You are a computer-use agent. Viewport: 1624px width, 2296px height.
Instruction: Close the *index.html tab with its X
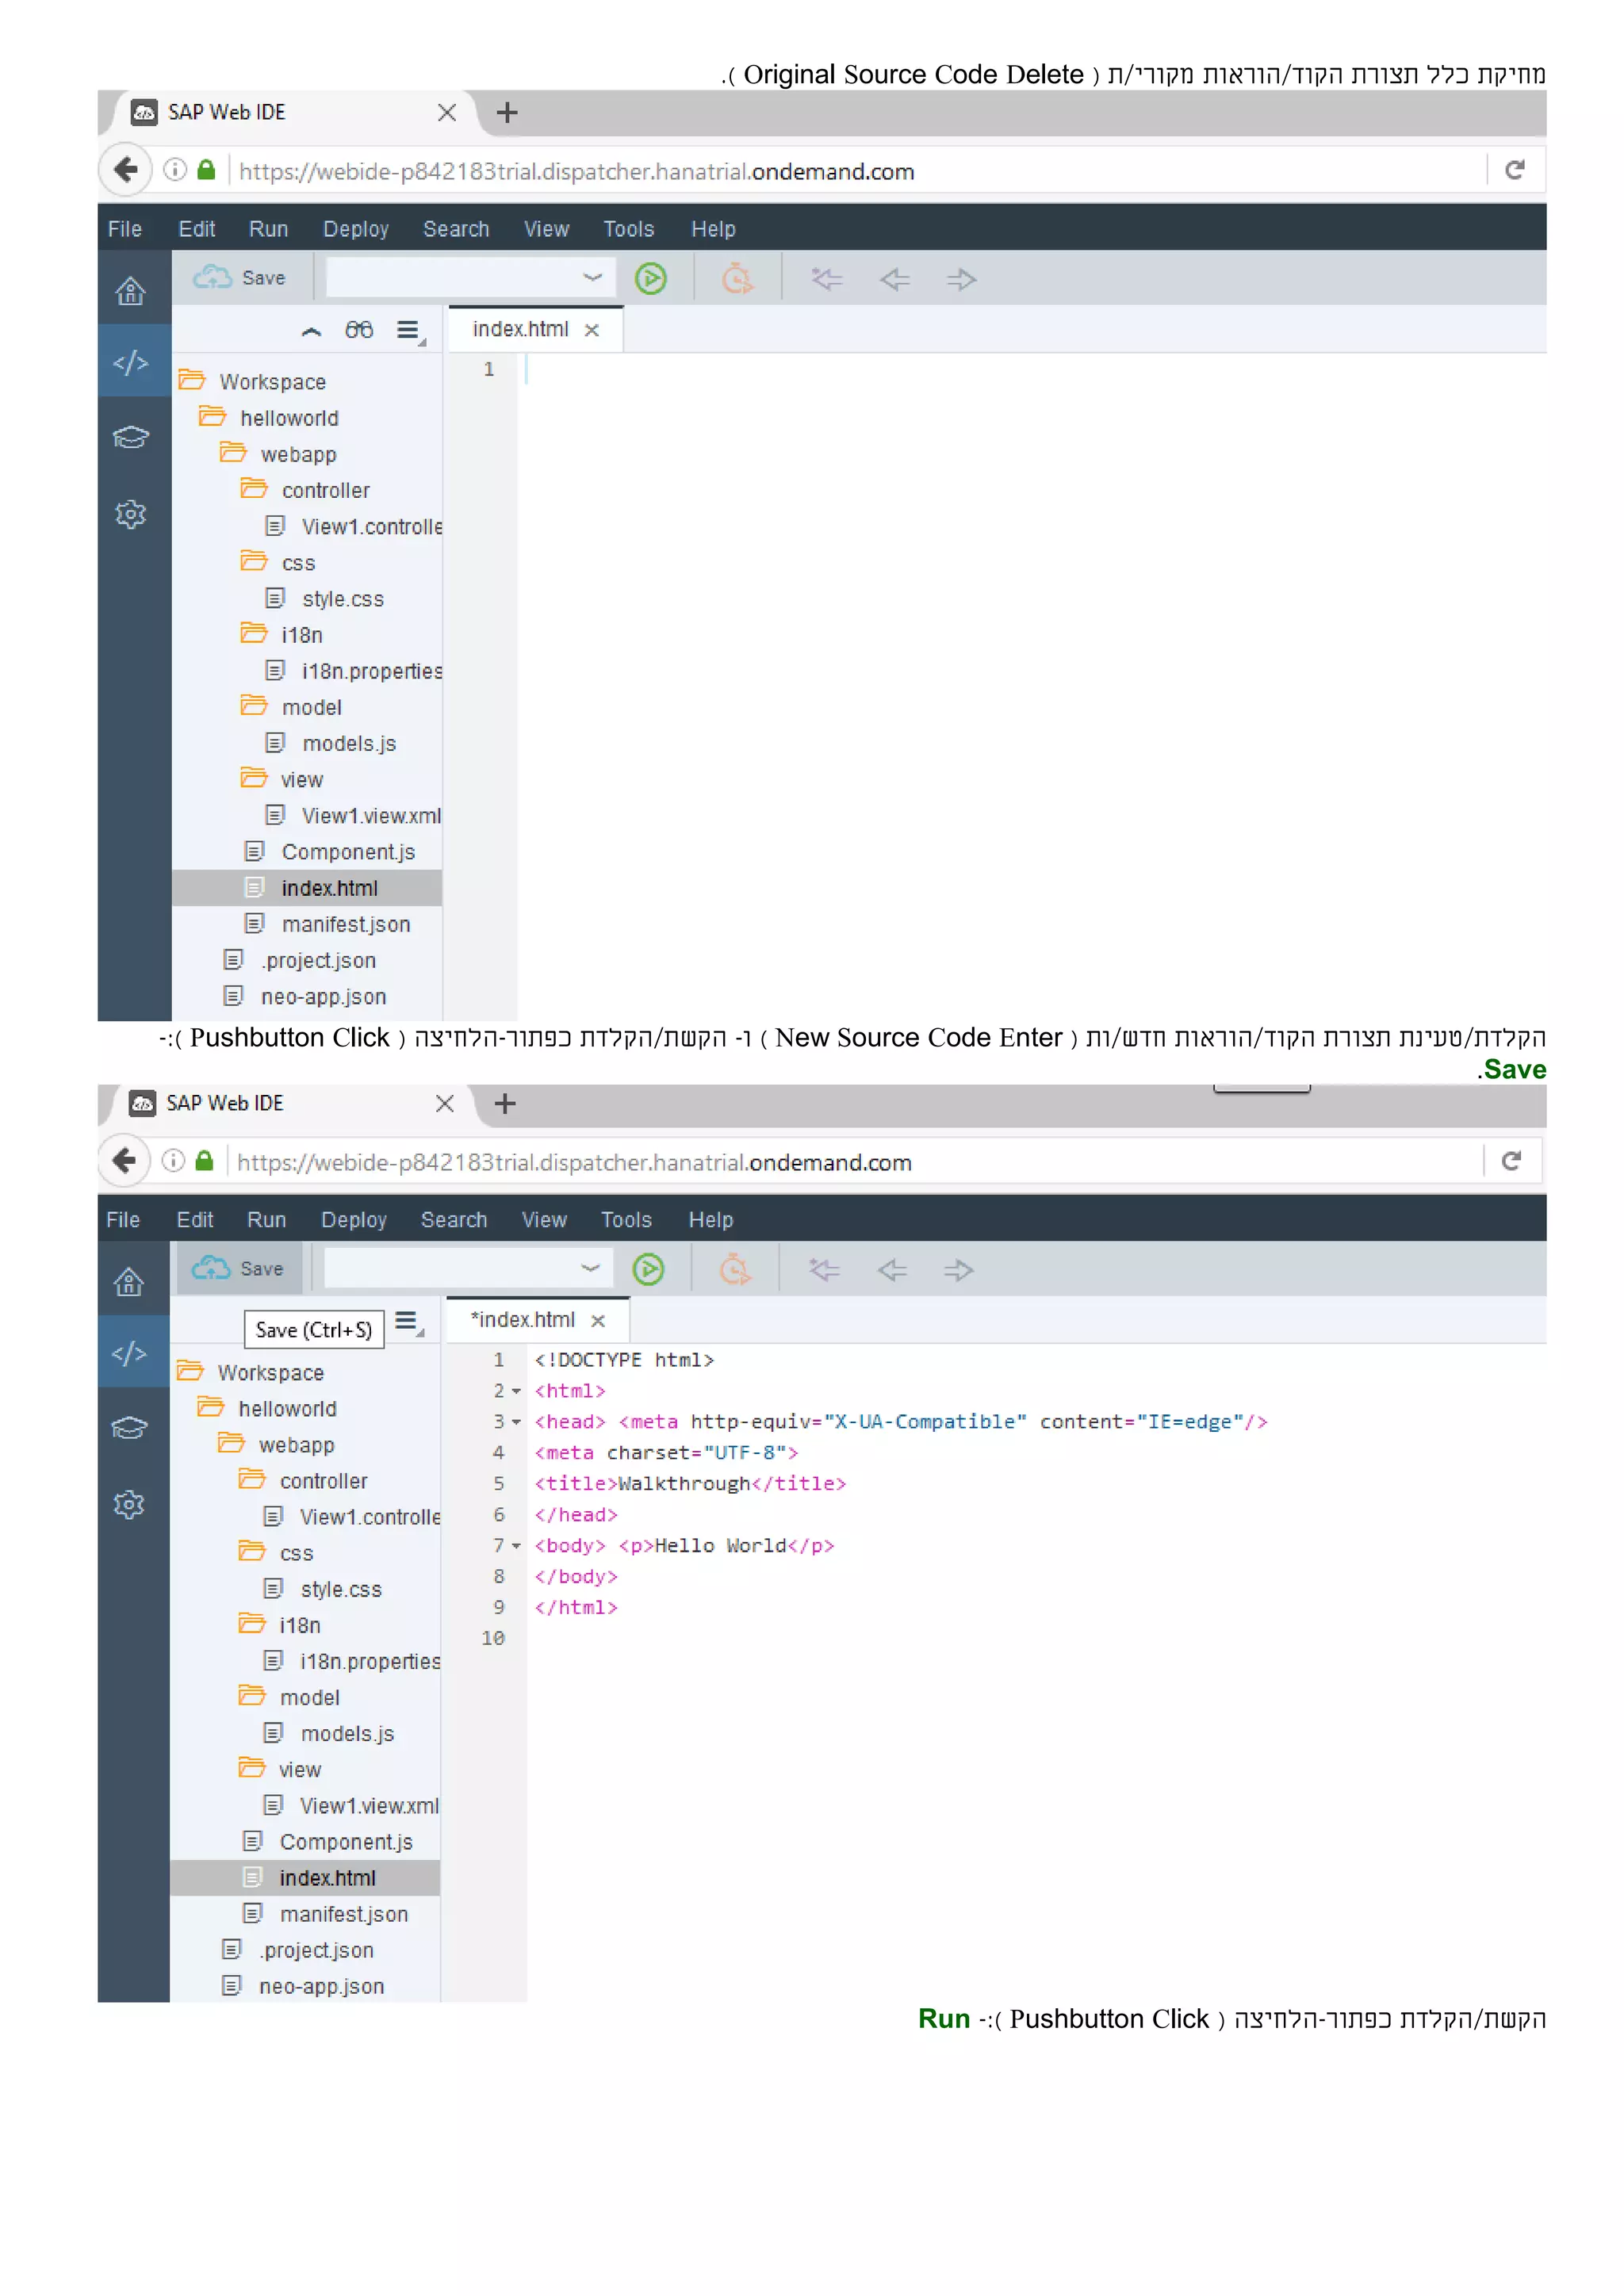[598, 1320]
